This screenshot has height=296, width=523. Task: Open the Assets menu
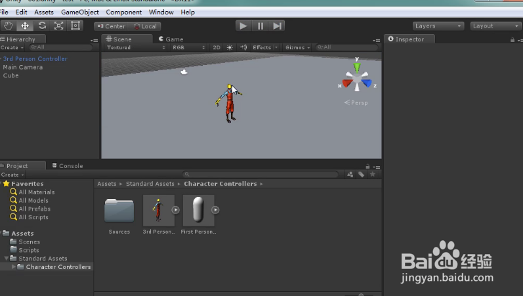tap(44, 12)
